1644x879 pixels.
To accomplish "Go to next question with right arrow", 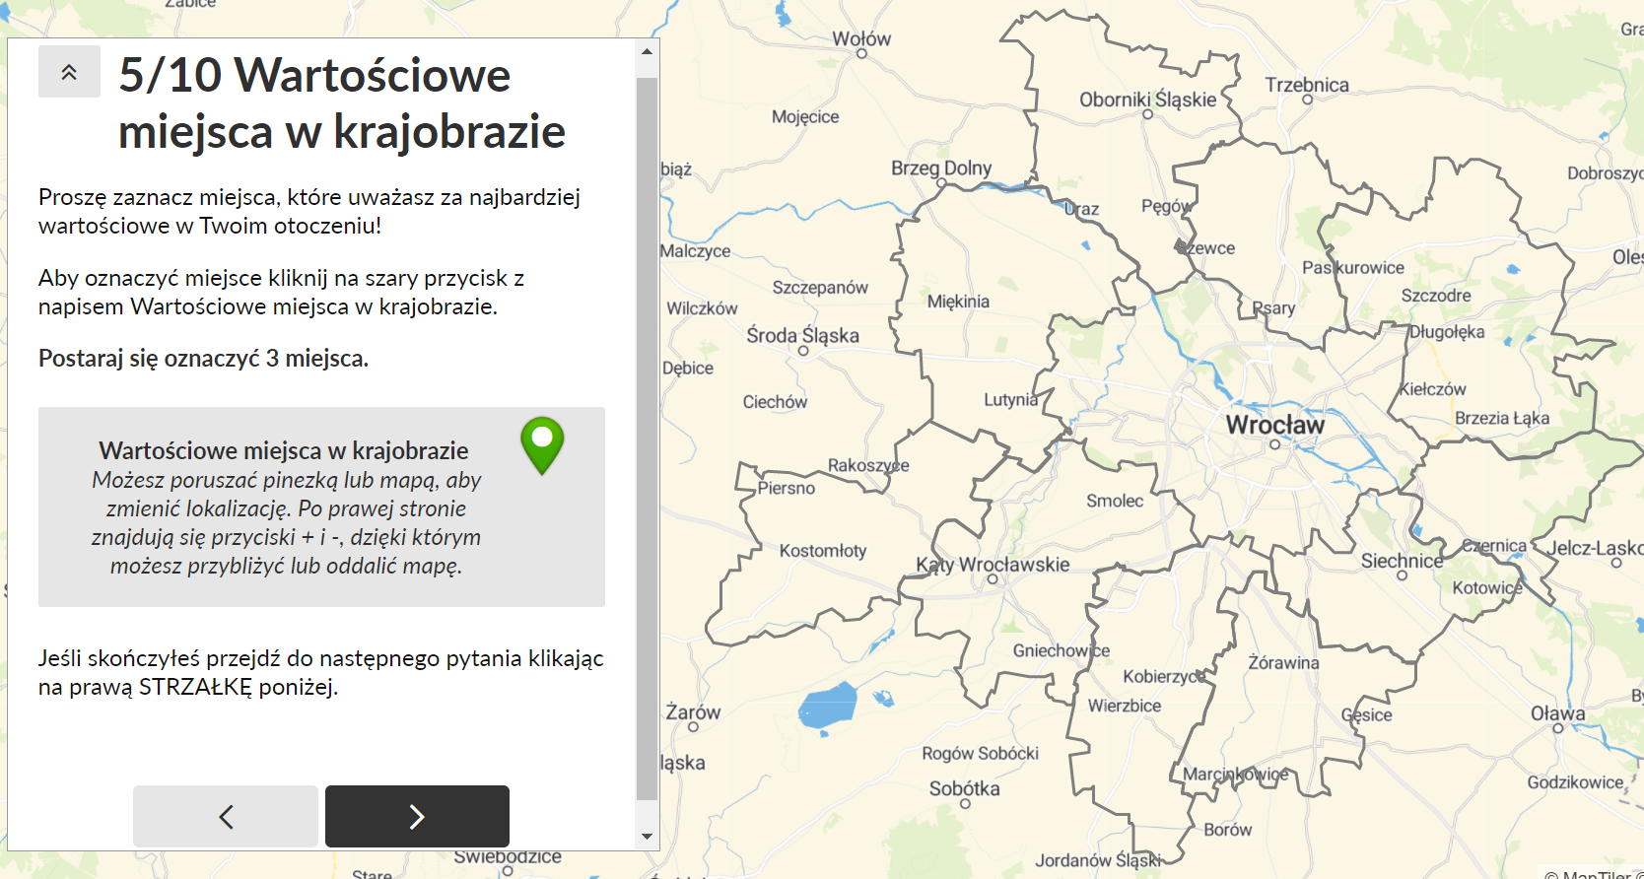I will click(x=417, y=816).
